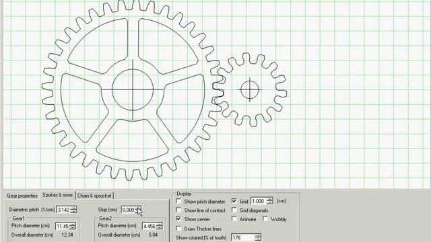Click Gear2 overall diameter value 5.04
This screenshot has height=242, width=431.
(153, 235)
